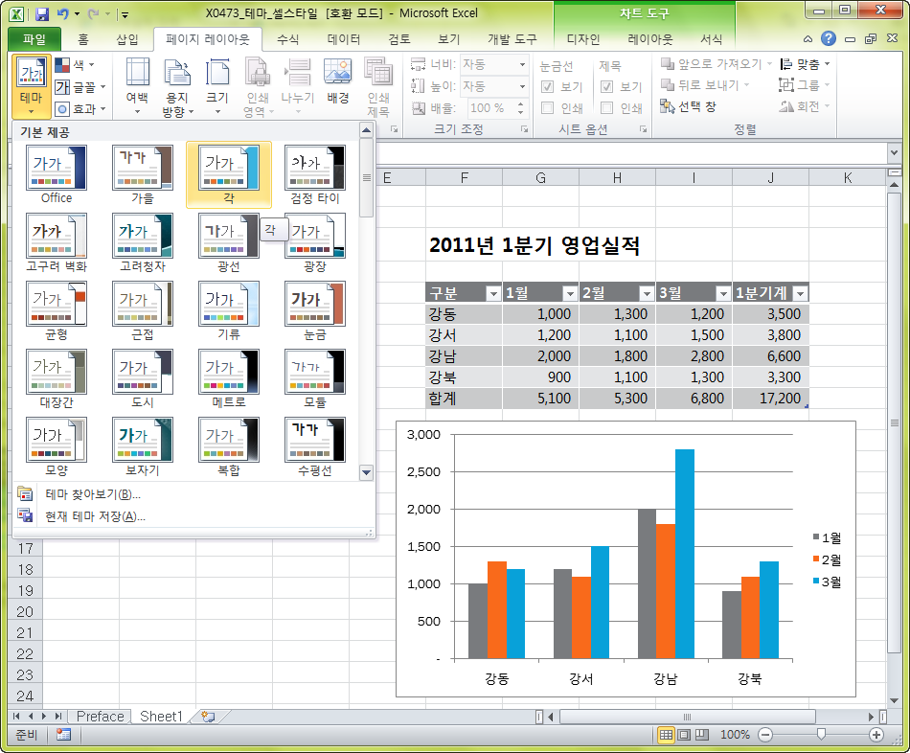Select the Preface sheet tab
Viewport: 910px width, 753px height.
[x=100, y=717]
